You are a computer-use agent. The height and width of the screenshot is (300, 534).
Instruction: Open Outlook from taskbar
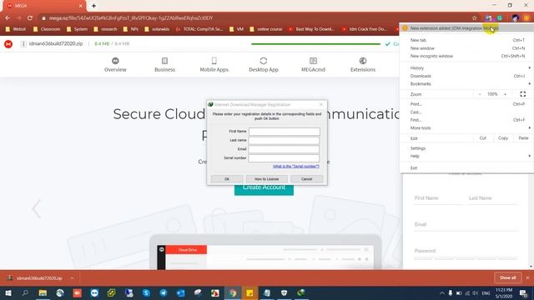tap(180, 292)
